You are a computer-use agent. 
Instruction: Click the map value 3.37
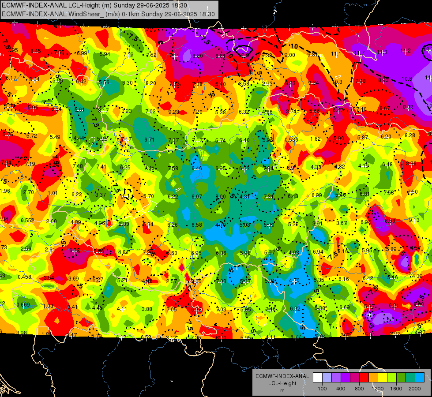(x=101, y=195)
